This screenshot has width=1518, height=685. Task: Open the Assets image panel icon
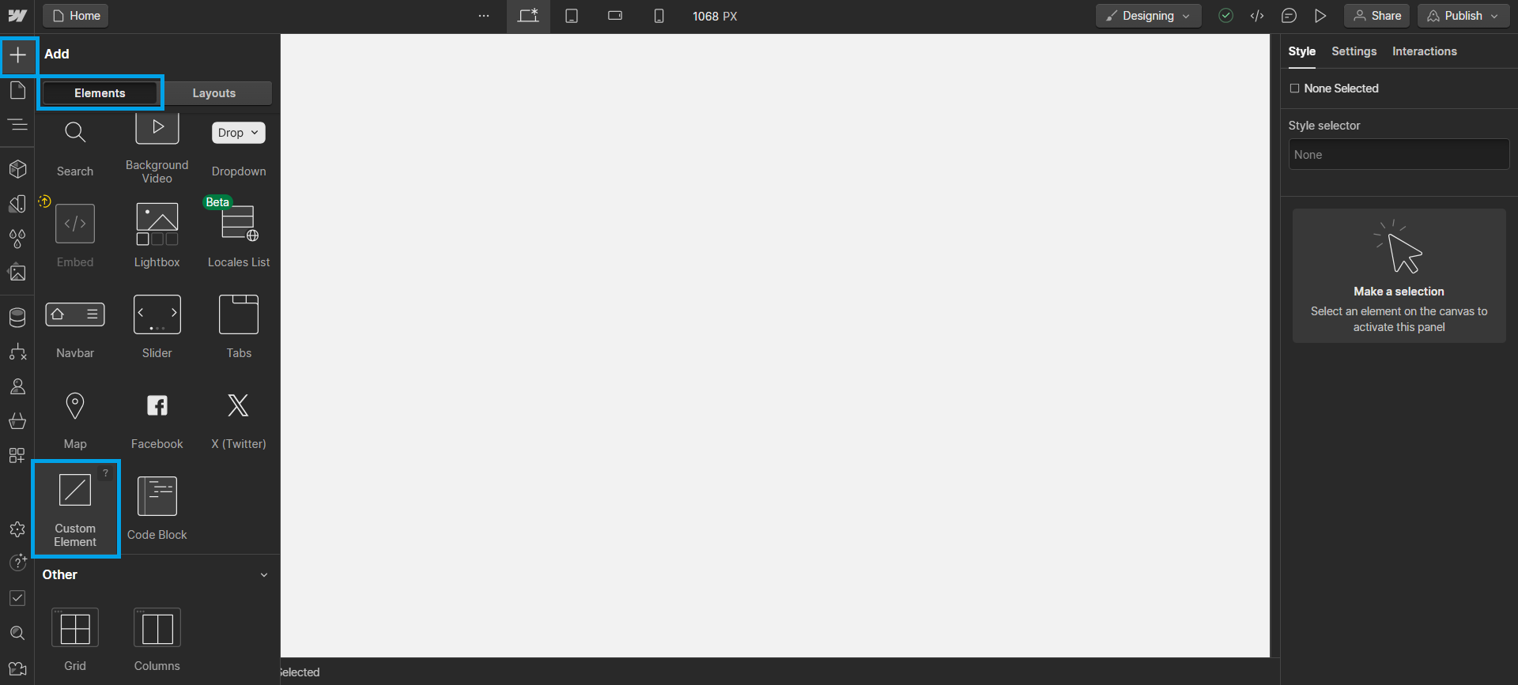point(17,273)
